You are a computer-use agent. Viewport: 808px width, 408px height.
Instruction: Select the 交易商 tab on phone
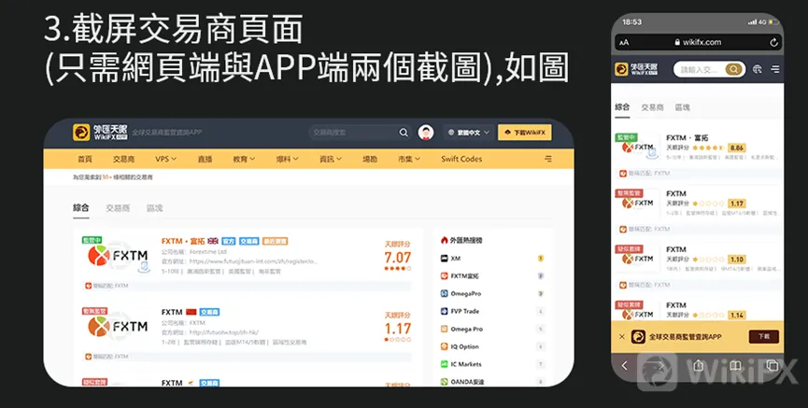click(652, 107)
